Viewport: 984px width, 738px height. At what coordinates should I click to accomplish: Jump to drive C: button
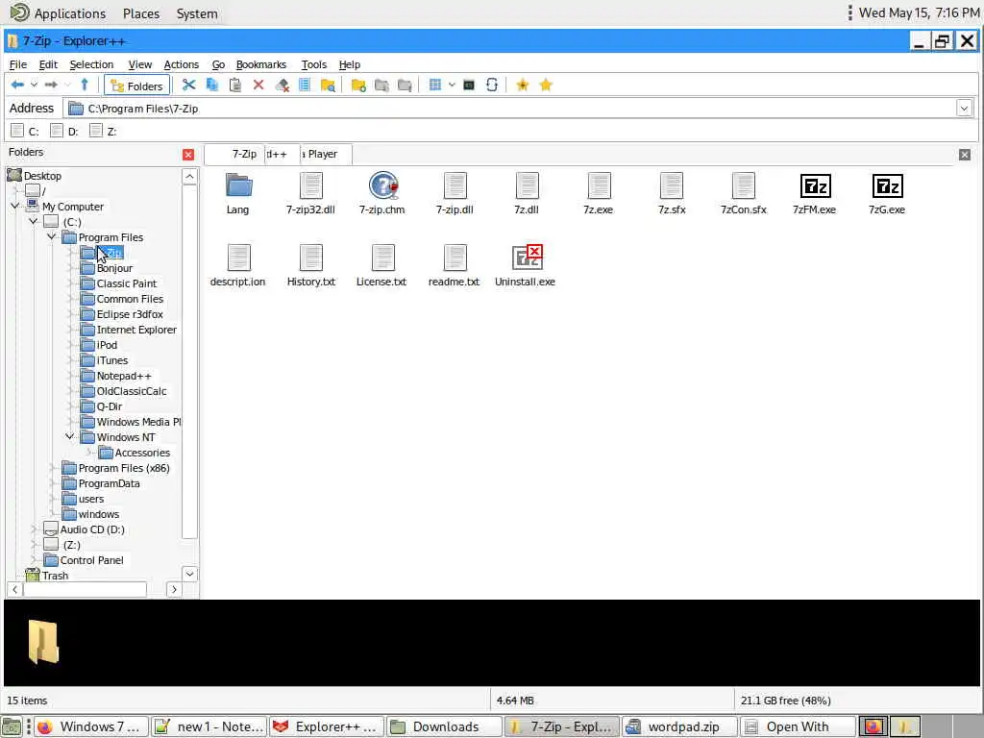[x=25, y=131]
